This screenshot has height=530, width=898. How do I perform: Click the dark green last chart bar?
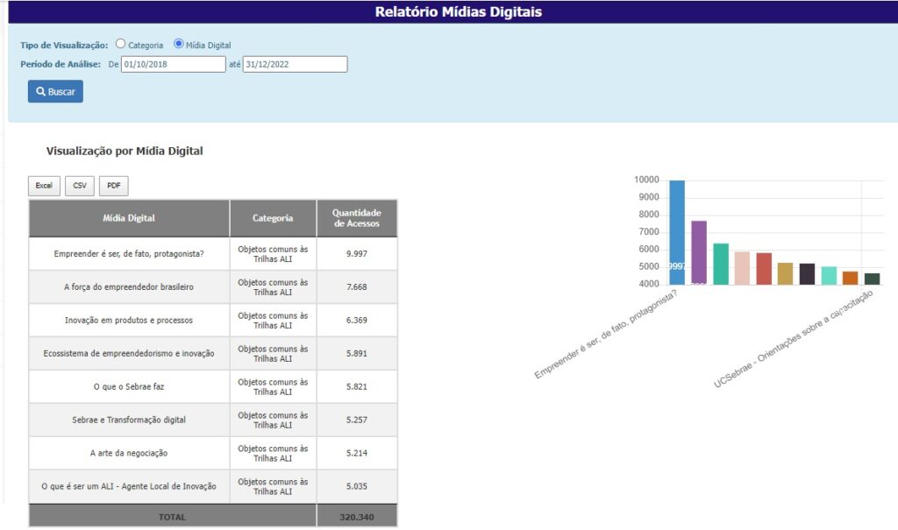[872, 279]
